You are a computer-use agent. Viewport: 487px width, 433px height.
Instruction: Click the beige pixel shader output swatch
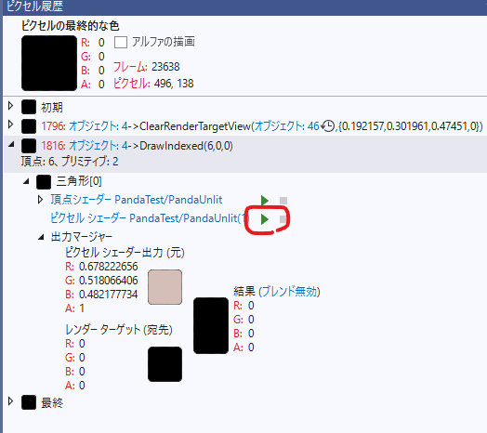point(165,287)
